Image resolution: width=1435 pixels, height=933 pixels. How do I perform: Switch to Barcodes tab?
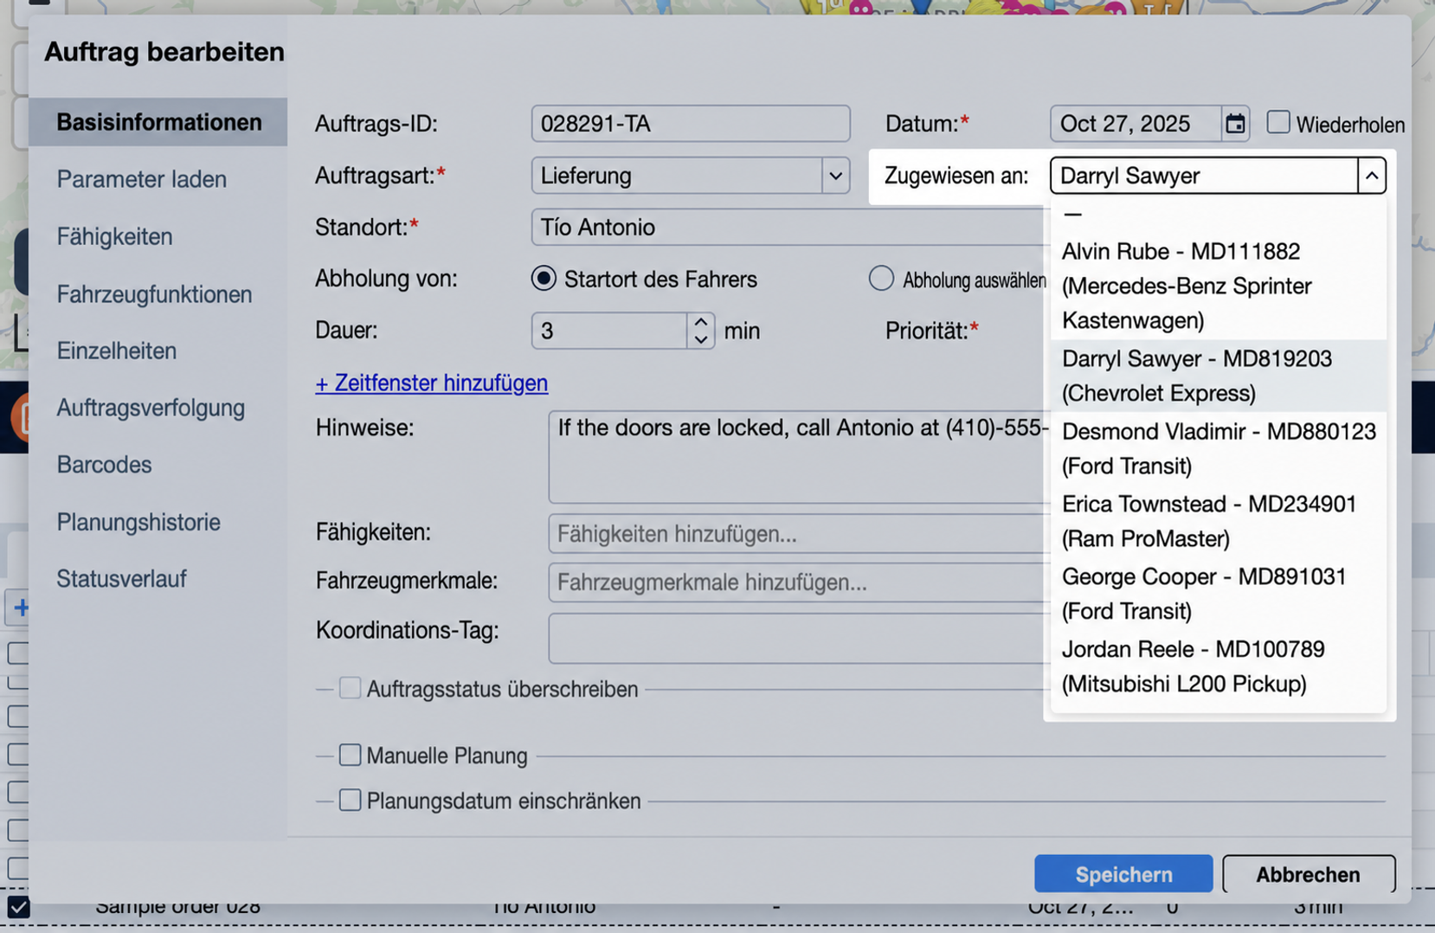(104, 465)
